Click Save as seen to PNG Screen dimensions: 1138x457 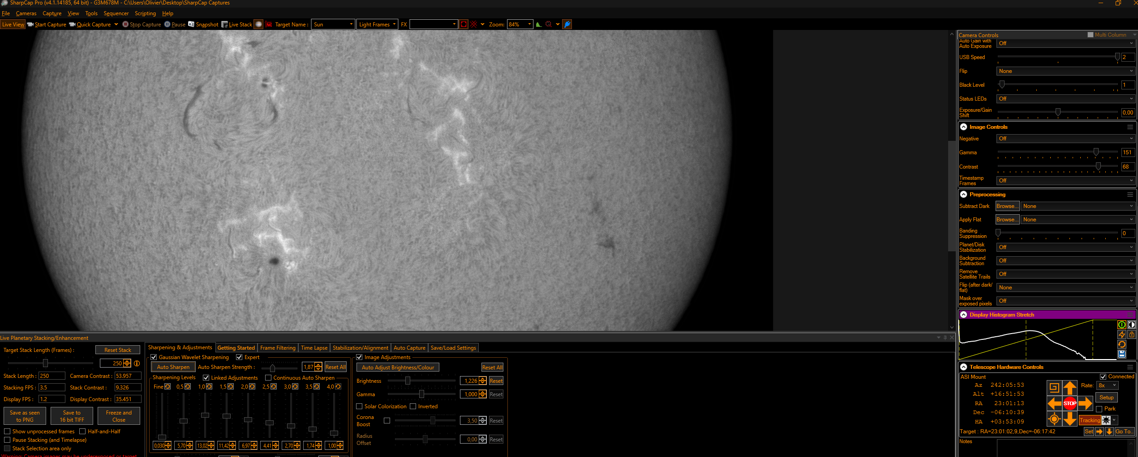tap(25, 416)
